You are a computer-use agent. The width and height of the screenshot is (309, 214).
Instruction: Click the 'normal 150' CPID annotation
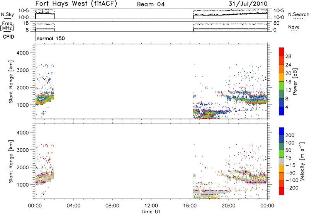[x=51, y=38]
